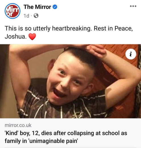Click 'Rest in Peace' in the post text

tap(113, 28)
